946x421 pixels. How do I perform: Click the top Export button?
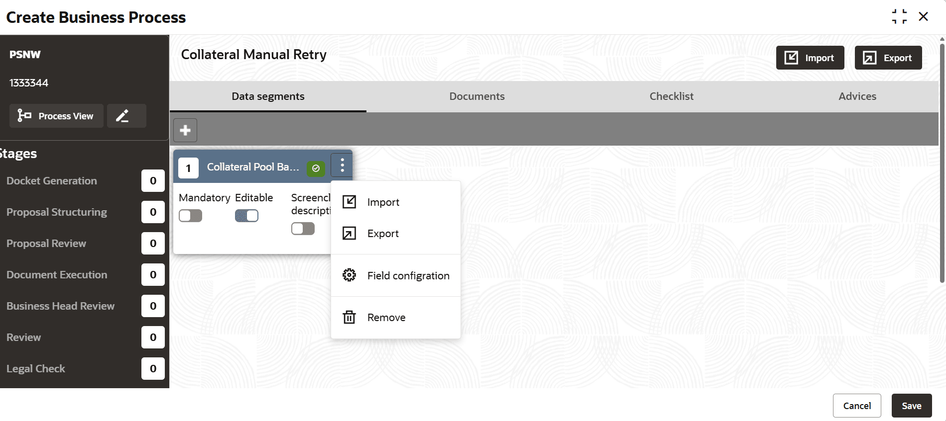click(888, 58)
